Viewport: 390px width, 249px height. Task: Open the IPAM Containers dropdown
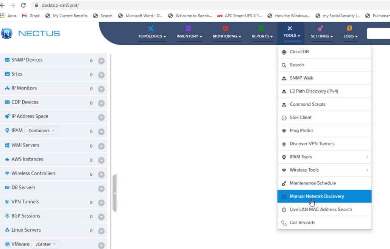[x=41, y=131]
